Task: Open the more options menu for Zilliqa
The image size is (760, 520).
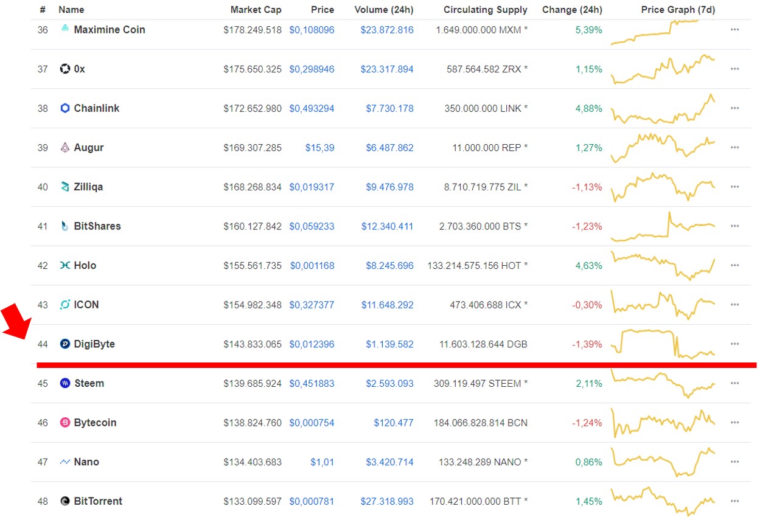Action: [734, 187]
